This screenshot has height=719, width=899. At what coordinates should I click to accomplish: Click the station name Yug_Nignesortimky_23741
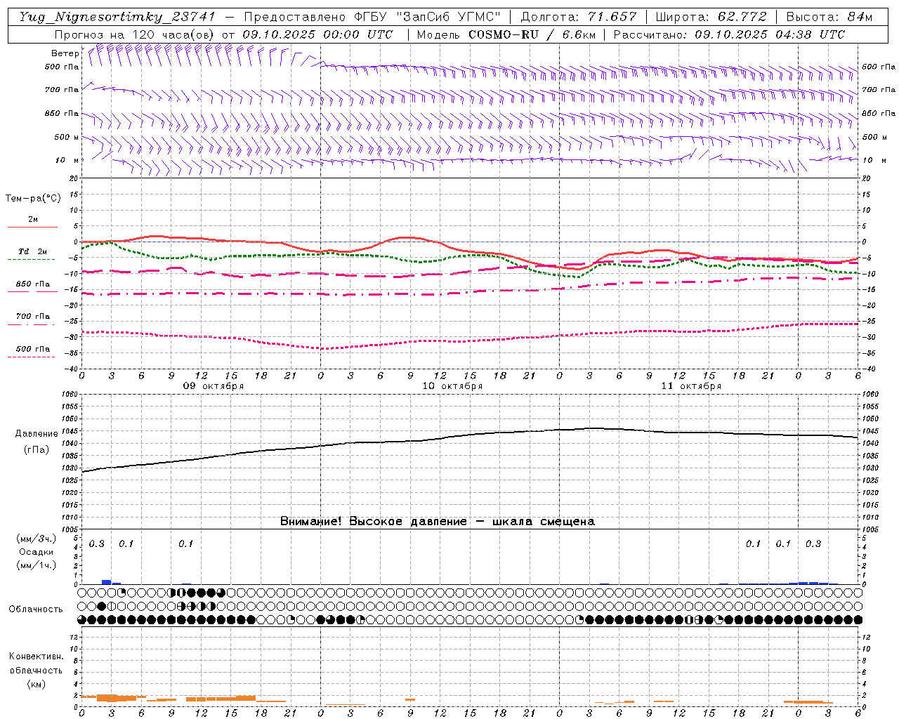(x=117, y=17)
